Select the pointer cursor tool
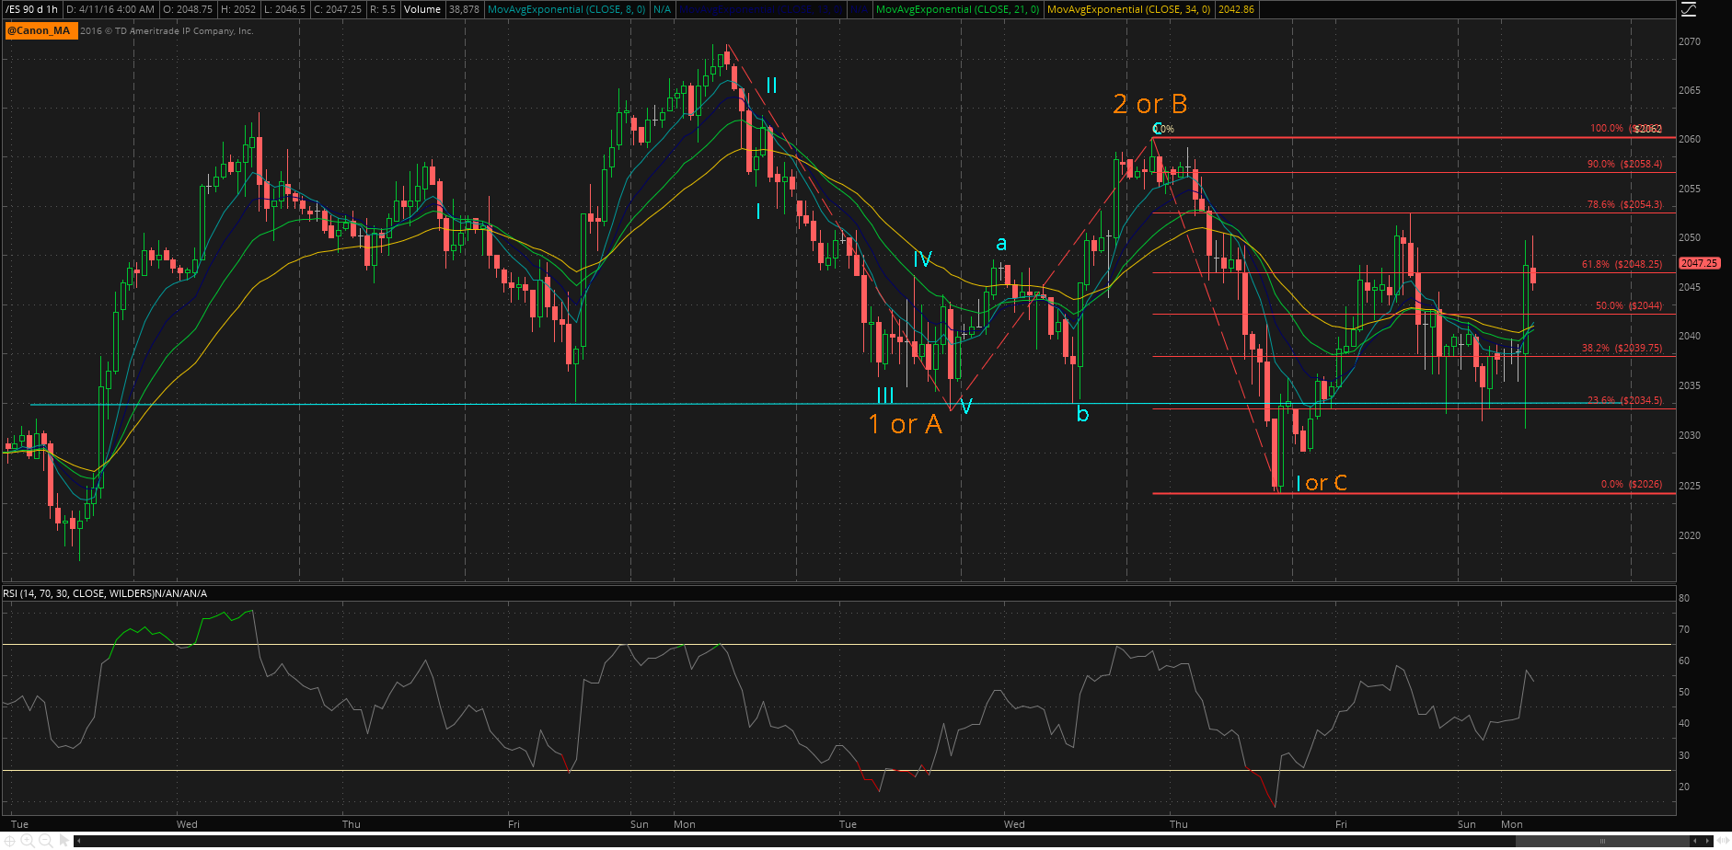1732x850 pixels. 64,840
